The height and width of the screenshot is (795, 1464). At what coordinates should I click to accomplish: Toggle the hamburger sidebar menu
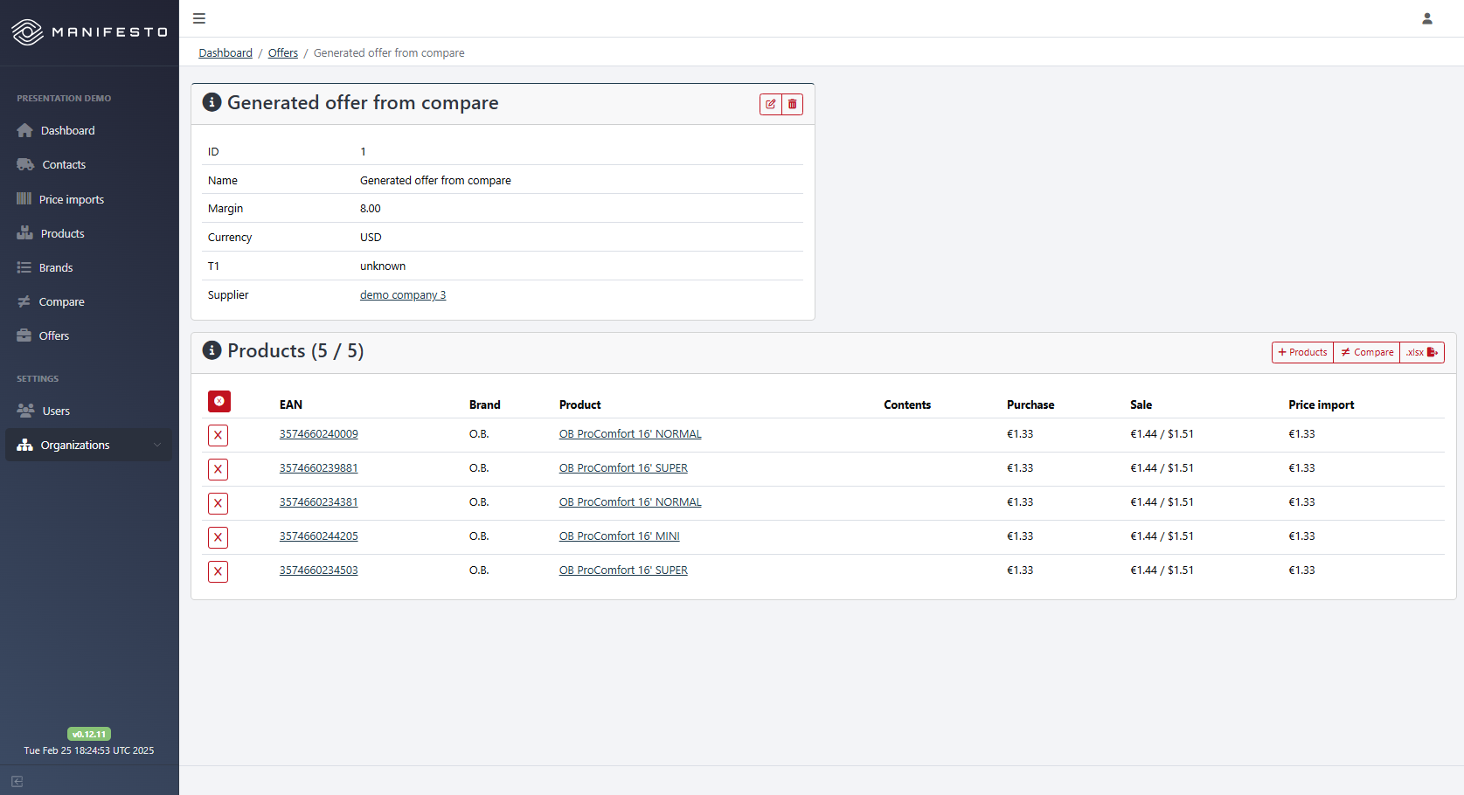point(199,18)
